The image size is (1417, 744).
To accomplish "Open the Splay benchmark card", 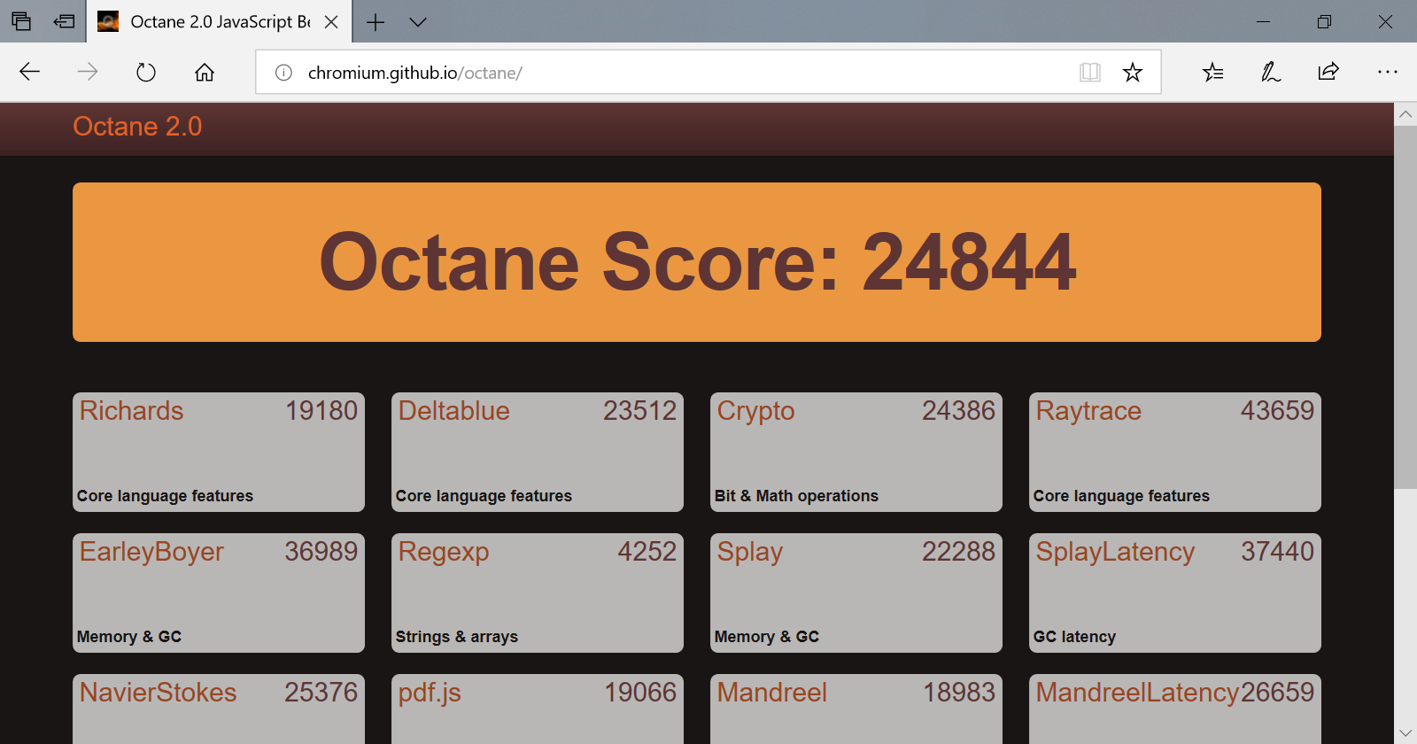I will 856,593.
